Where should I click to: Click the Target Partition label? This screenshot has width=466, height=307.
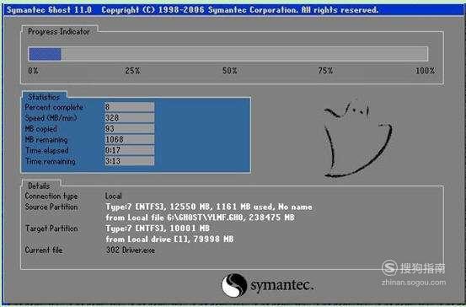(x=51, y=229)
